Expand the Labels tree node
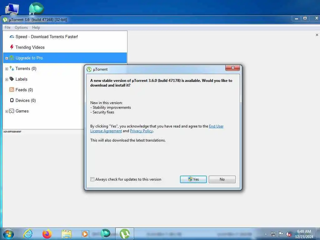 tap(7, 79)
